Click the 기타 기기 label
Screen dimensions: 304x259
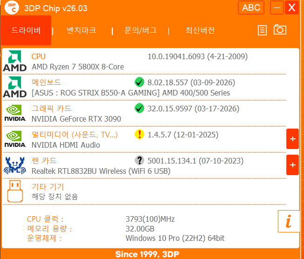click(47, 187)
